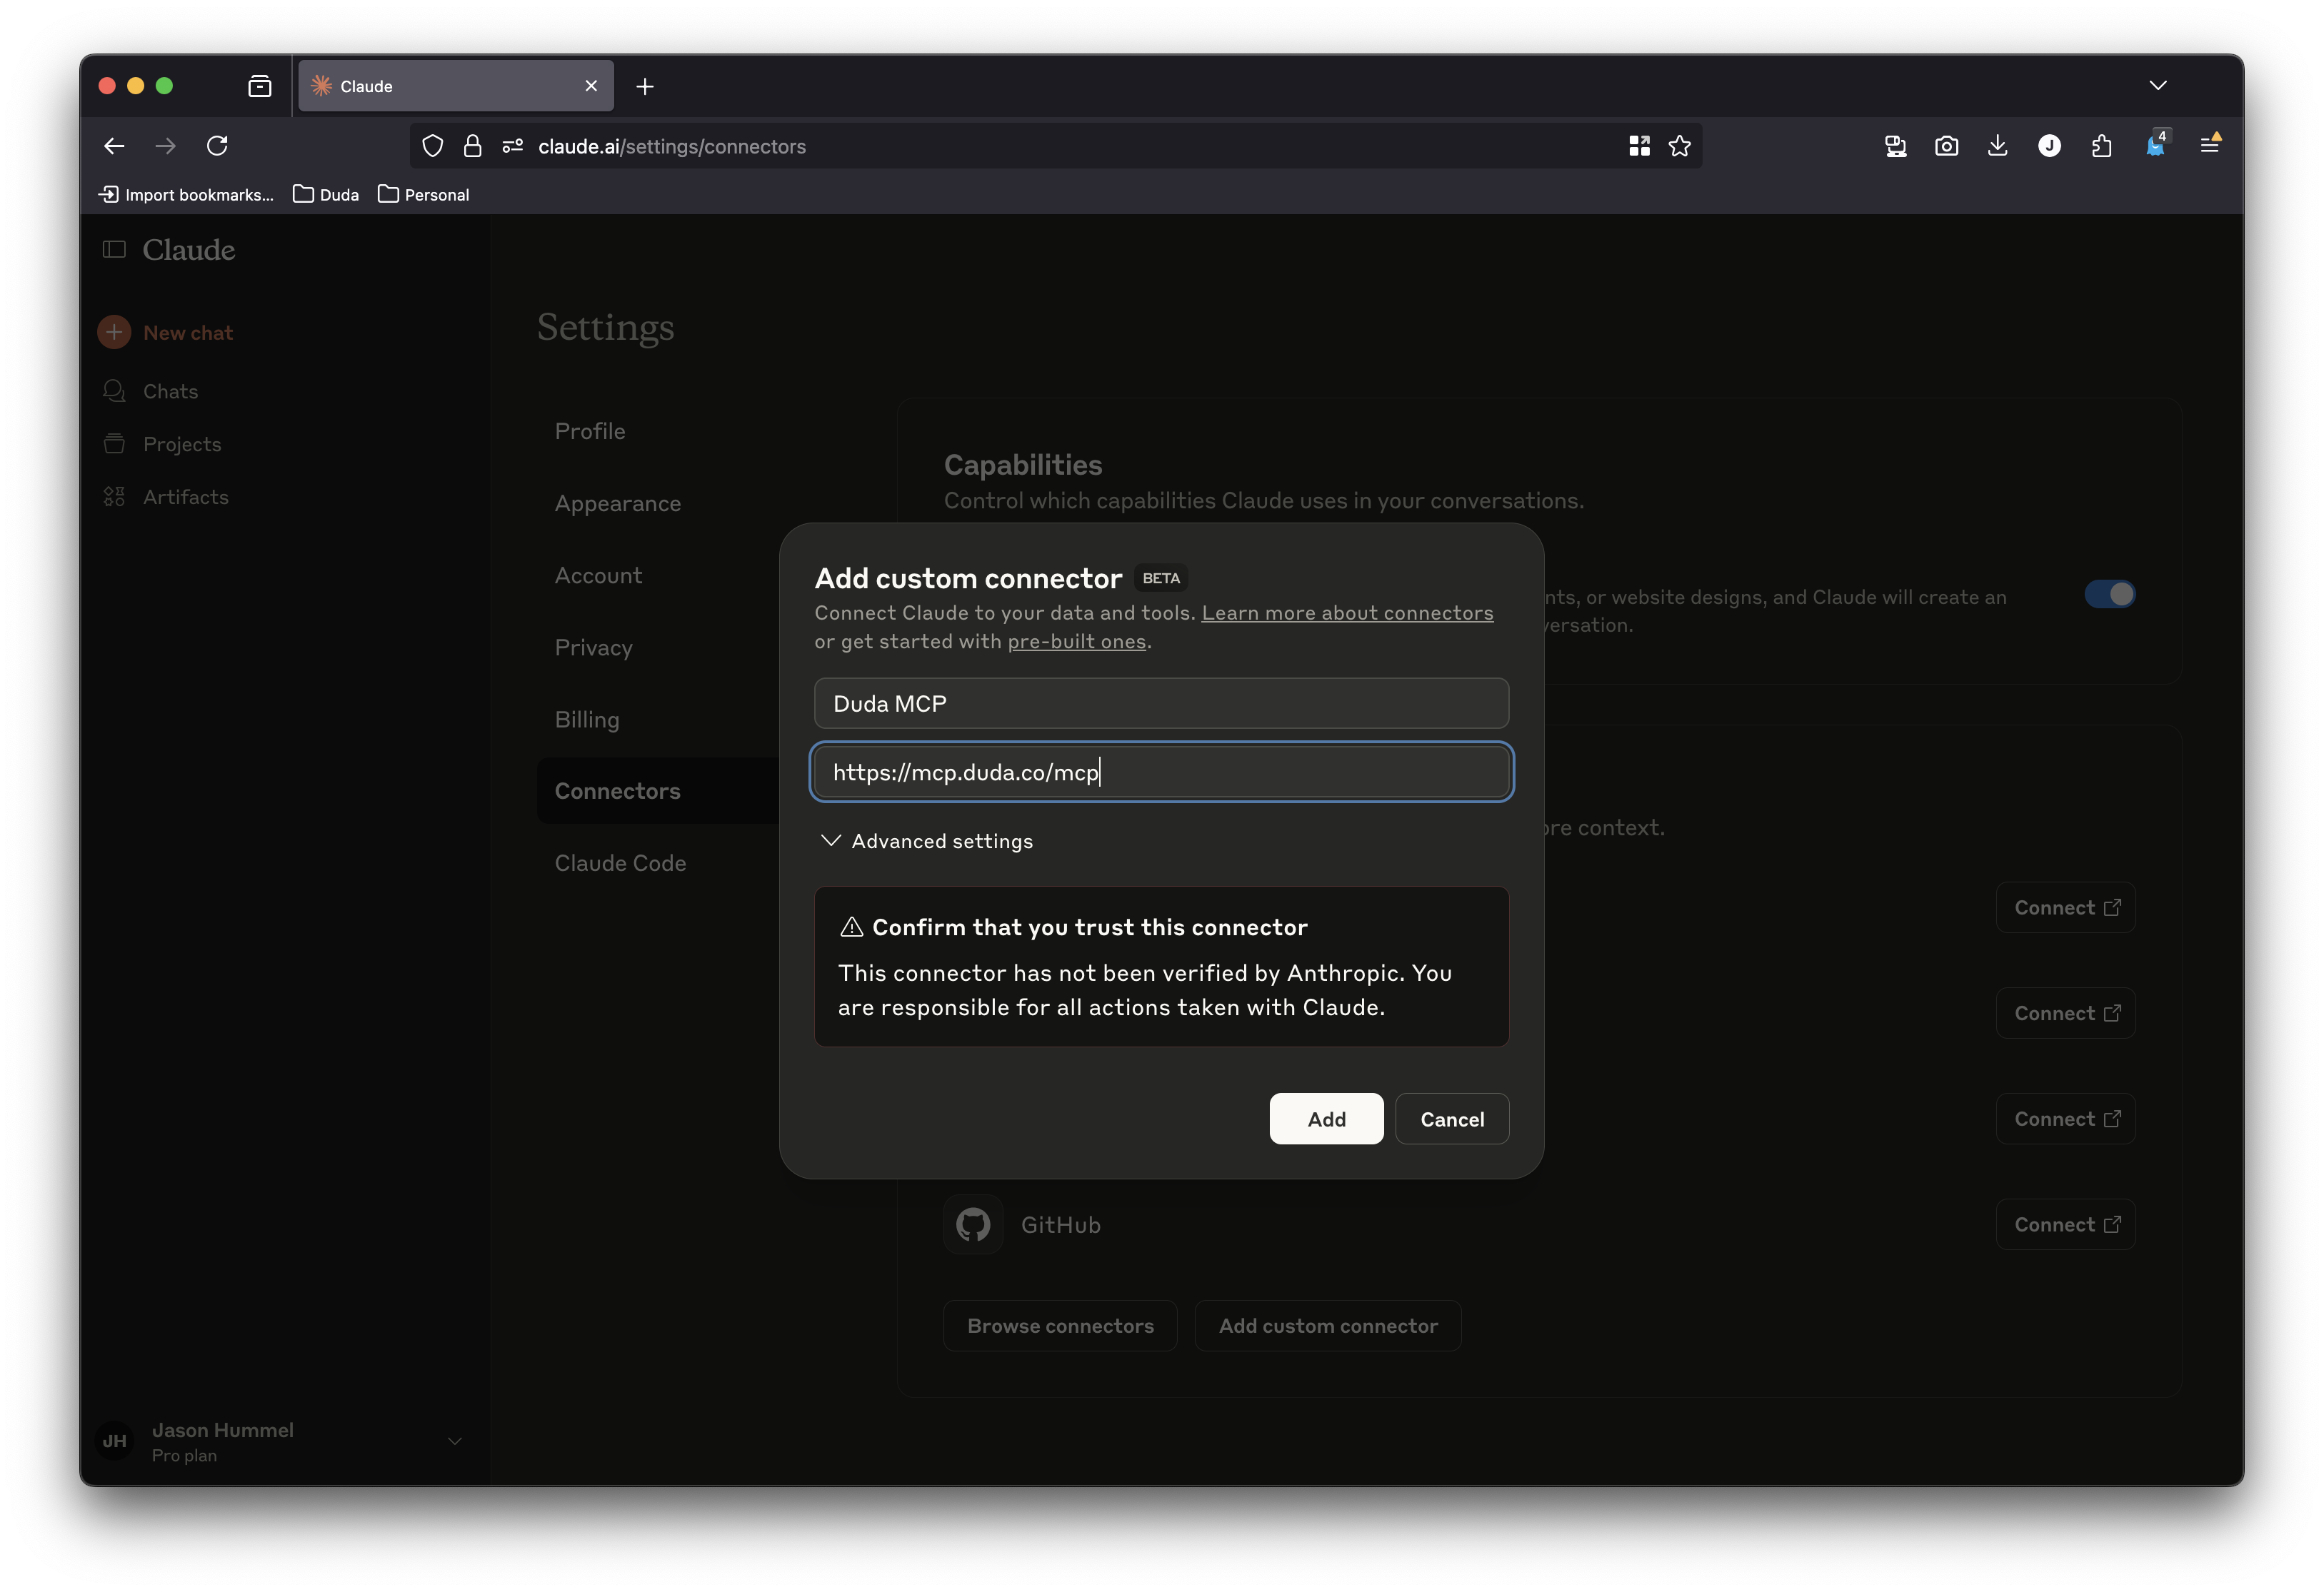Toggle the Artifacts capability switch
Screen dimensions: 2324x1592
(2109, 595)
